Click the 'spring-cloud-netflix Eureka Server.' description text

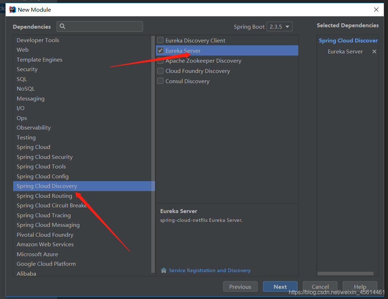(201, 220)
